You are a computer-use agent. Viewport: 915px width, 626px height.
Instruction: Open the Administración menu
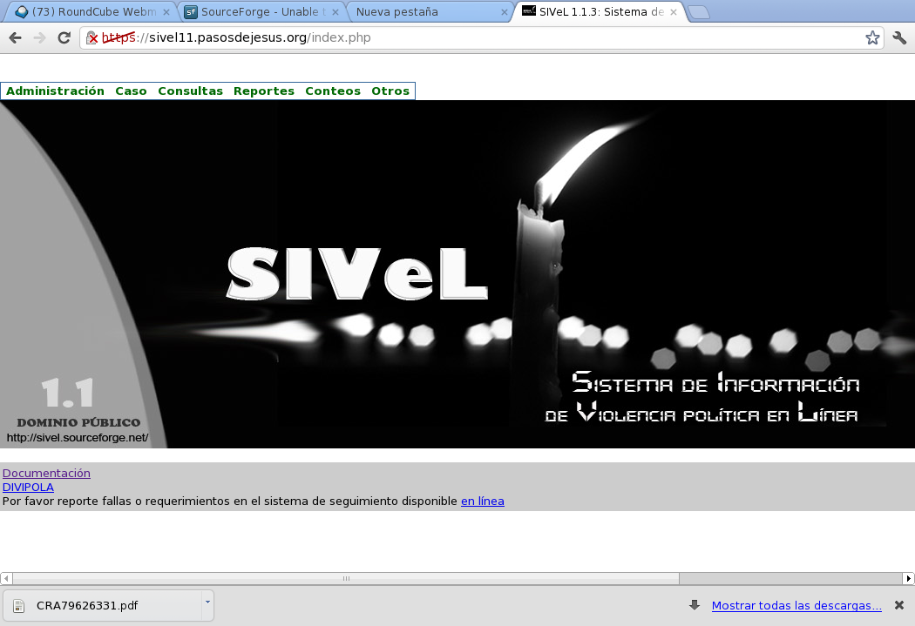pyautogui.click(x=54, y=91)
